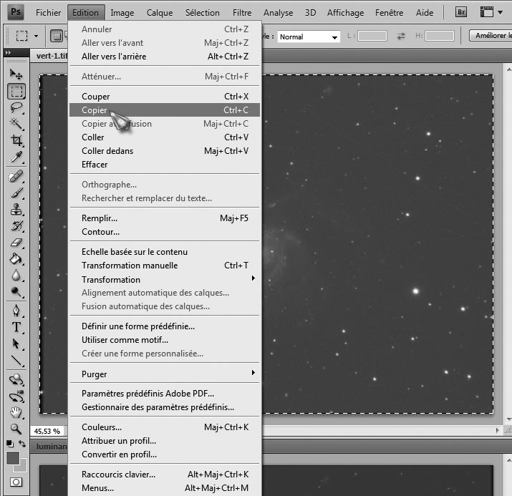
Task: Select the Type tool
Action: 16,327
